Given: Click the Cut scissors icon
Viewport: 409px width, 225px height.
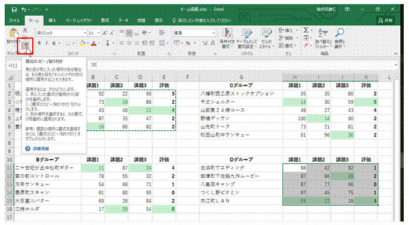Looking at the screenshot, I should [x=25, y=30].
